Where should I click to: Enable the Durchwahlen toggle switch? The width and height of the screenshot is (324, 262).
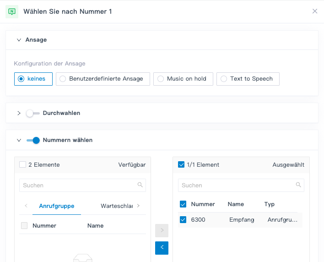[32, 113]
